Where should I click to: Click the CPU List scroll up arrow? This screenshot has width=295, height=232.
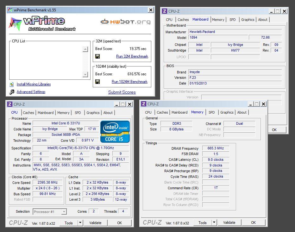pyautogui.click(x=85, y=49)
